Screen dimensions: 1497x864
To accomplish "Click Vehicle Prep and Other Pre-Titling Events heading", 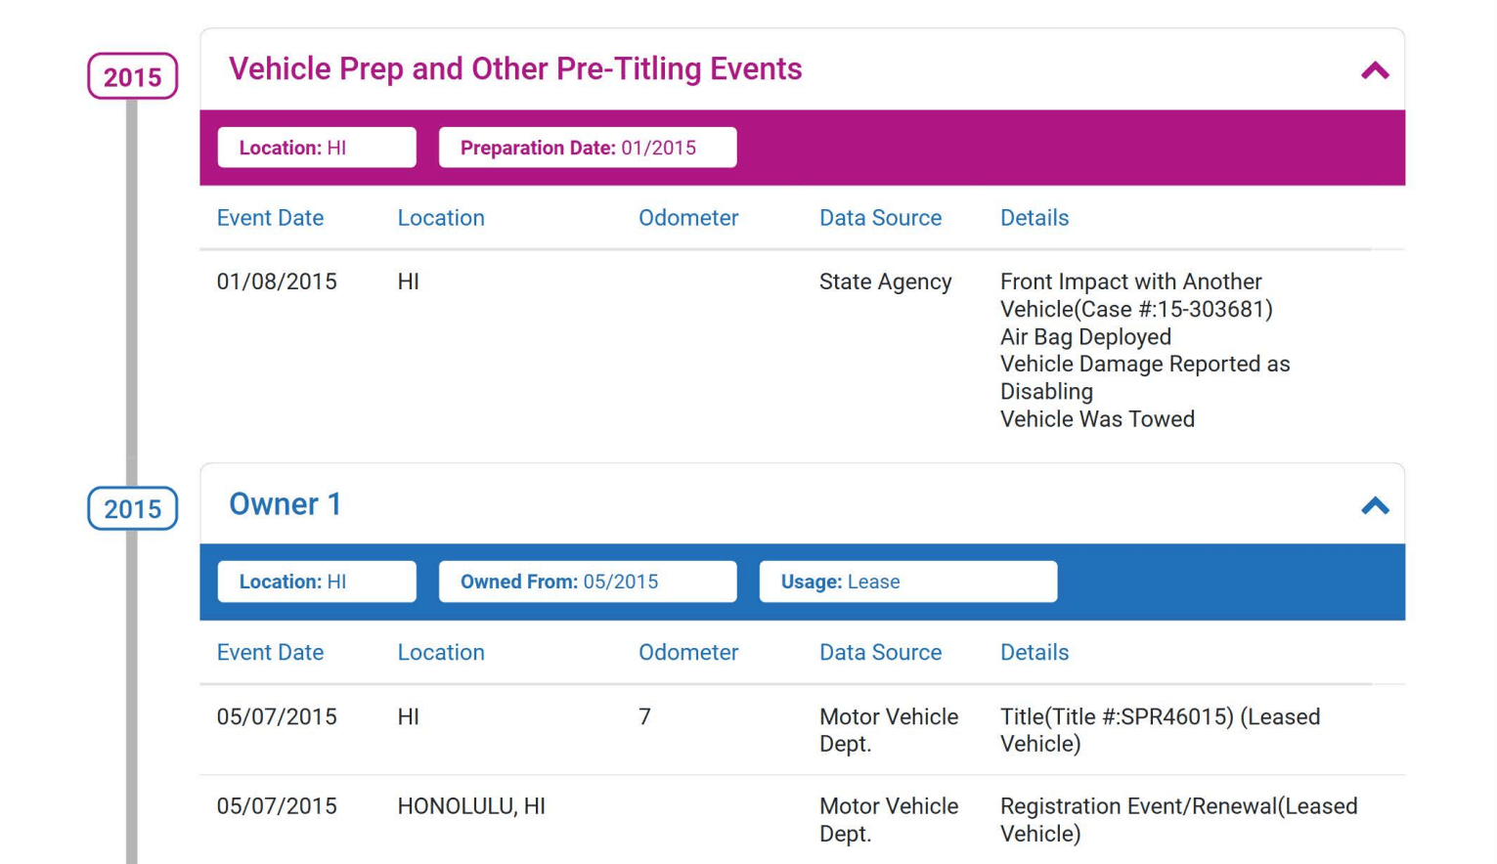I will coord(514,69).
